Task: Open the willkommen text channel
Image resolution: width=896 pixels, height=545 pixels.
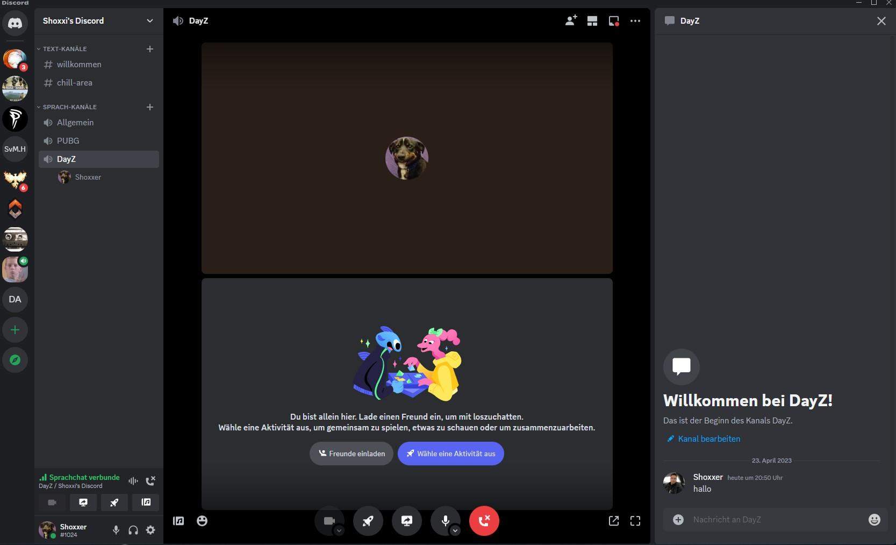Action: point(99,65)
